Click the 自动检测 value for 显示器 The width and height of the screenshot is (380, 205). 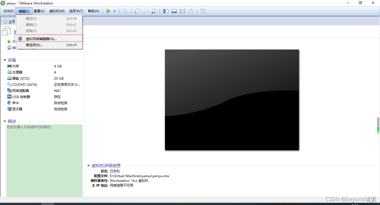(61, 109)
